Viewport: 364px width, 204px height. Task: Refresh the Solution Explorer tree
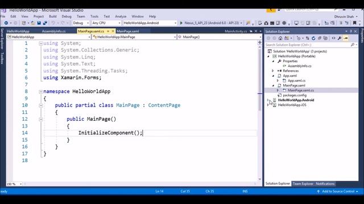pyautogui.click(x=313, y=38)
